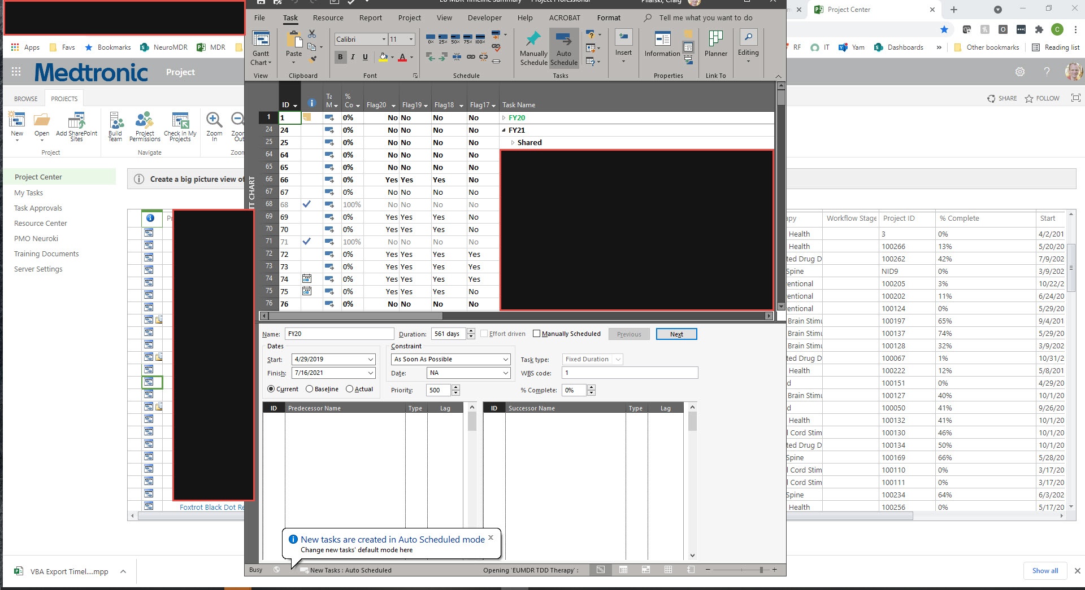
Task: Select the Actual dates radio button
Action: 349,389
